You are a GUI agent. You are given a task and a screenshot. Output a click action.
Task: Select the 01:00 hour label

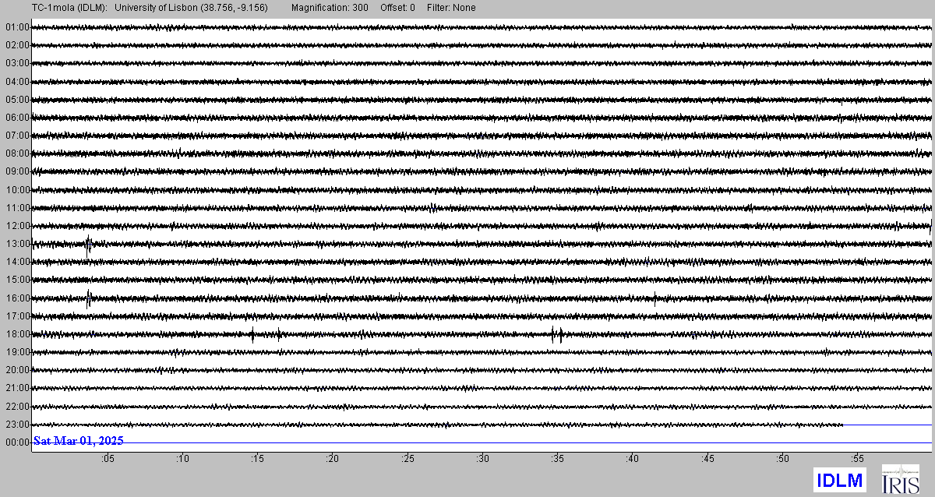(x=17, y=27)
